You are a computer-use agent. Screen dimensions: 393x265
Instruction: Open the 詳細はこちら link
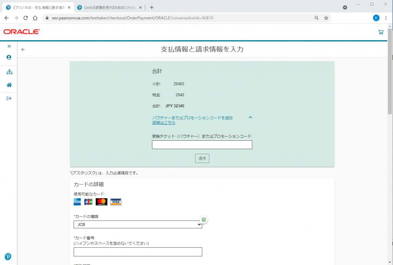tap(164, 123)
